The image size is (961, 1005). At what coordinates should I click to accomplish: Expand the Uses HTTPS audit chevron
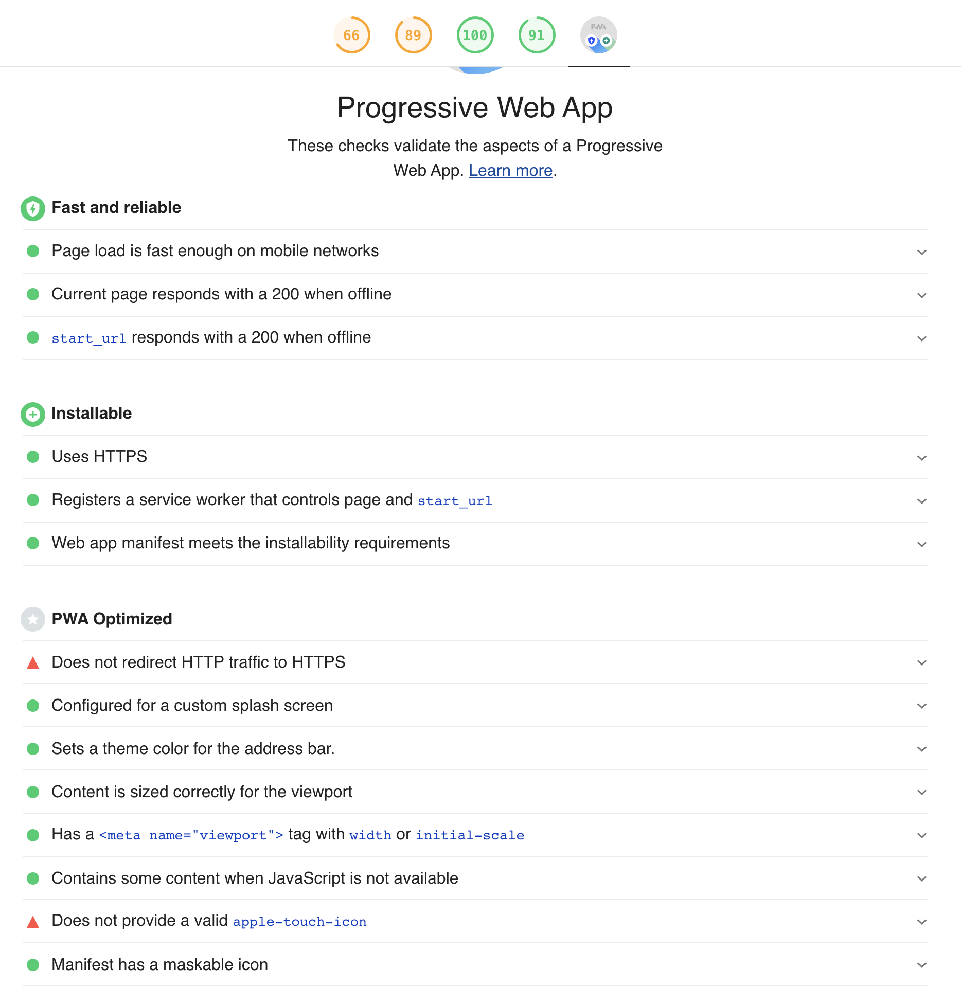click(922, 458)
